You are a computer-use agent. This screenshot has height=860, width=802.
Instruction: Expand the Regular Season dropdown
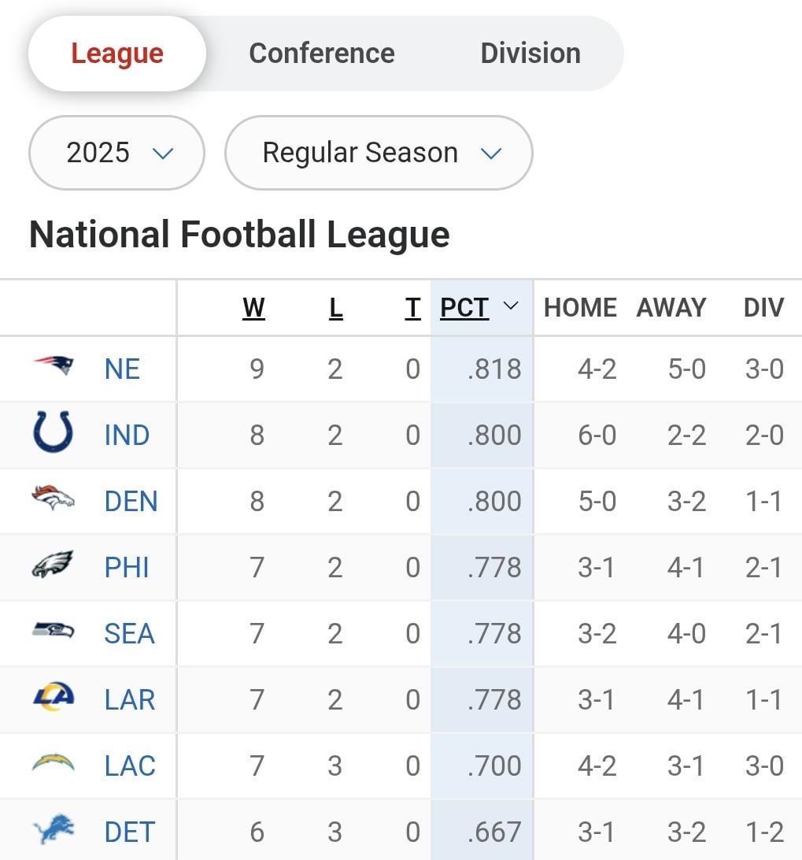pos(379,153)
